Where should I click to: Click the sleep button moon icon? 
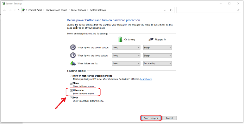point(73,55)
